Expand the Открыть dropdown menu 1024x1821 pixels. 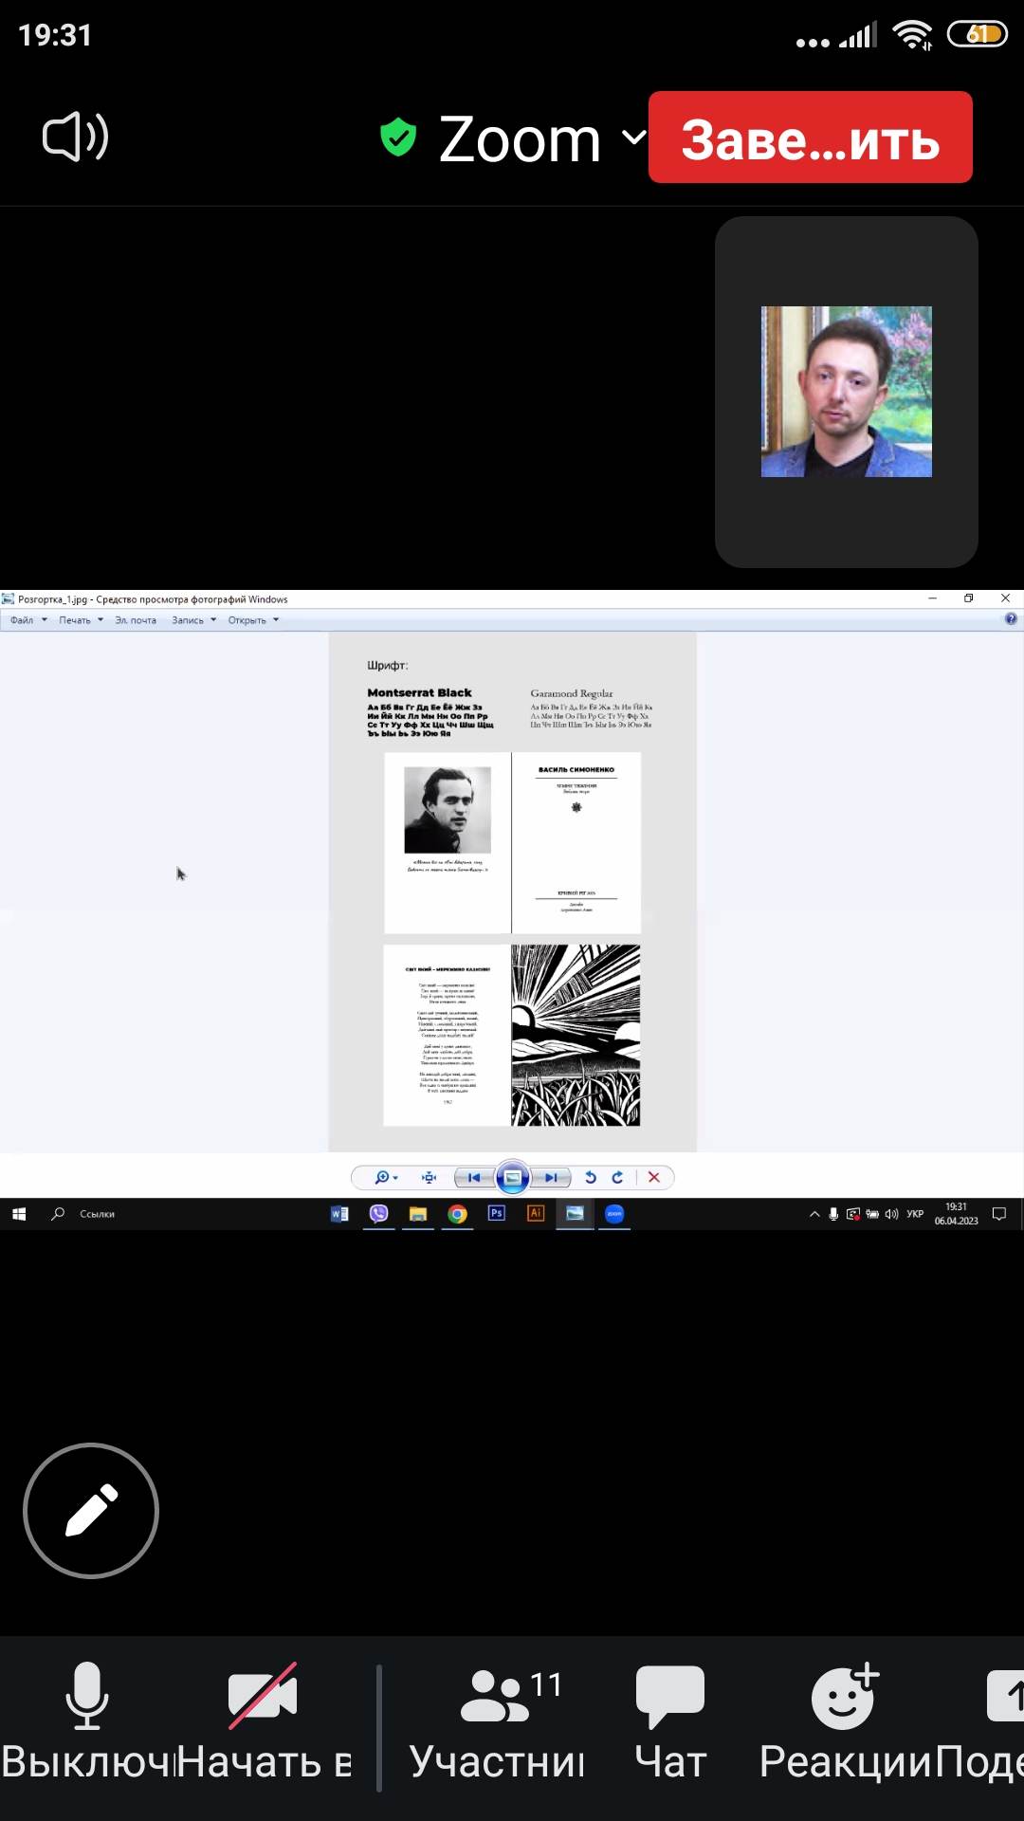[253, 620]
